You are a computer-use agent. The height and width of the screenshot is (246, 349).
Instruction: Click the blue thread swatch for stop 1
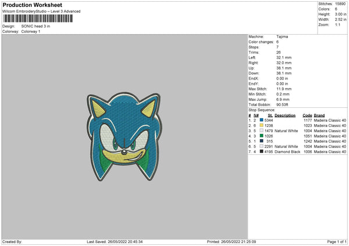coord(262,120)
